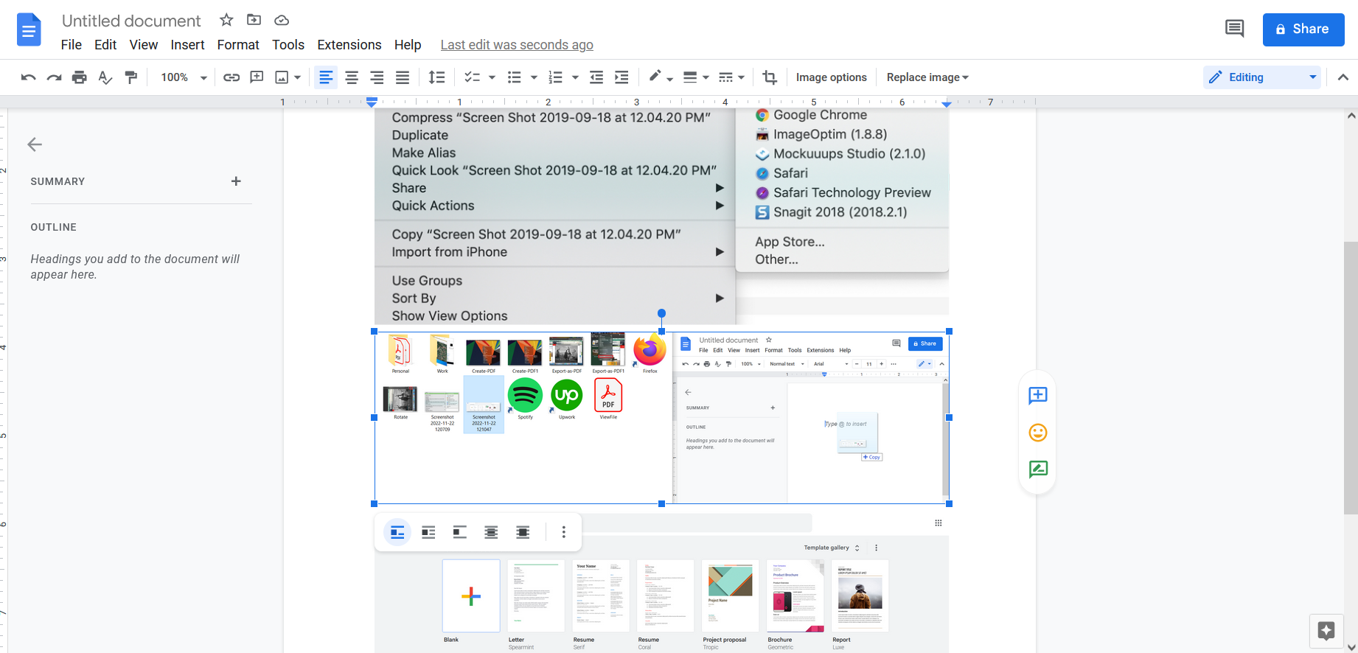Print the document using the printer icon
Image resolution: width=1358 pixels, height=653 pixels.
(80, 77)
